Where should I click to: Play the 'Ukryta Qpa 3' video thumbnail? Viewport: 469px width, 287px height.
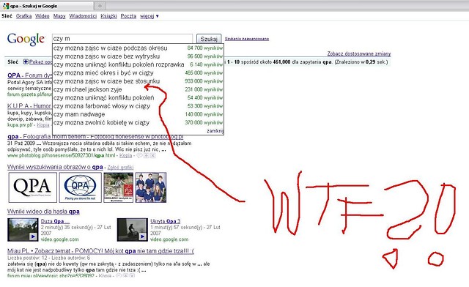pyautogui.click(x=132, y=230)
